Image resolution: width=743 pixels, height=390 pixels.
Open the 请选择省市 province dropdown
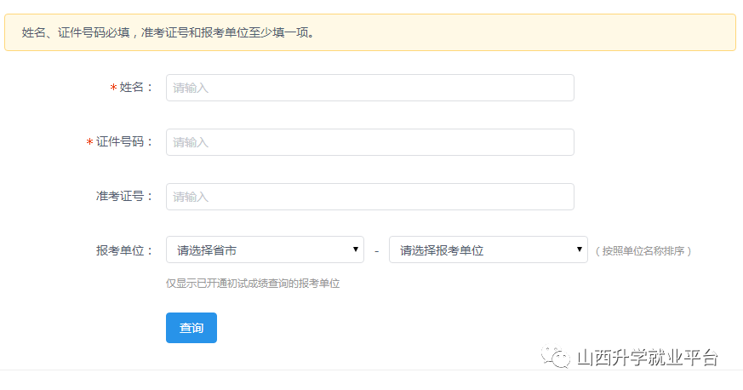tap(265, 249)
